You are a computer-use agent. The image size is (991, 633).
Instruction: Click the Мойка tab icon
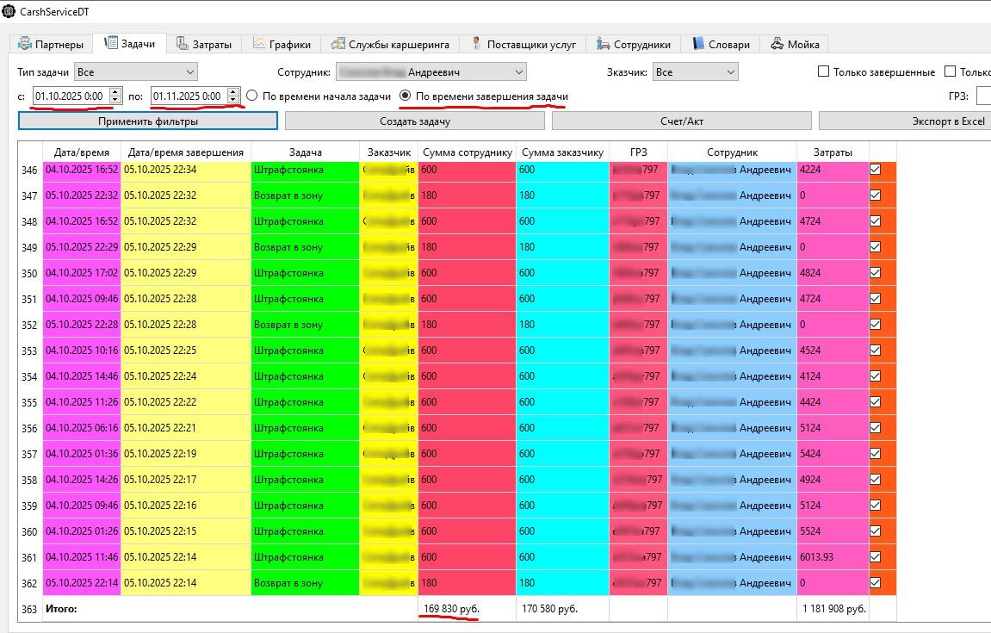pos(777,44)
